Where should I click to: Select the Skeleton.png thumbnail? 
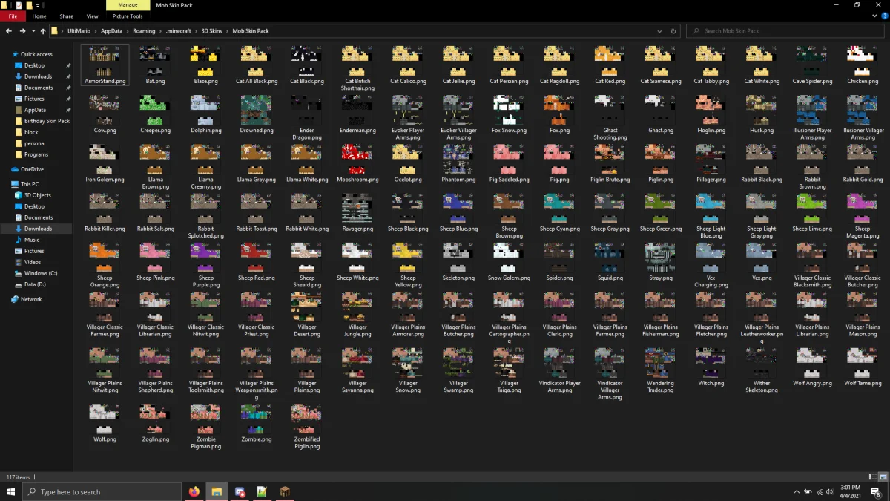pyautogui.click(x=458, y=258)
